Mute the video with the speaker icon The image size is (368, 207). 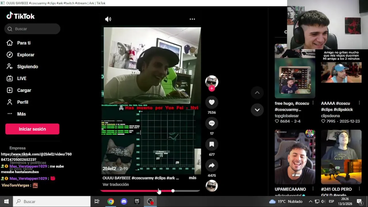[108, 19]
